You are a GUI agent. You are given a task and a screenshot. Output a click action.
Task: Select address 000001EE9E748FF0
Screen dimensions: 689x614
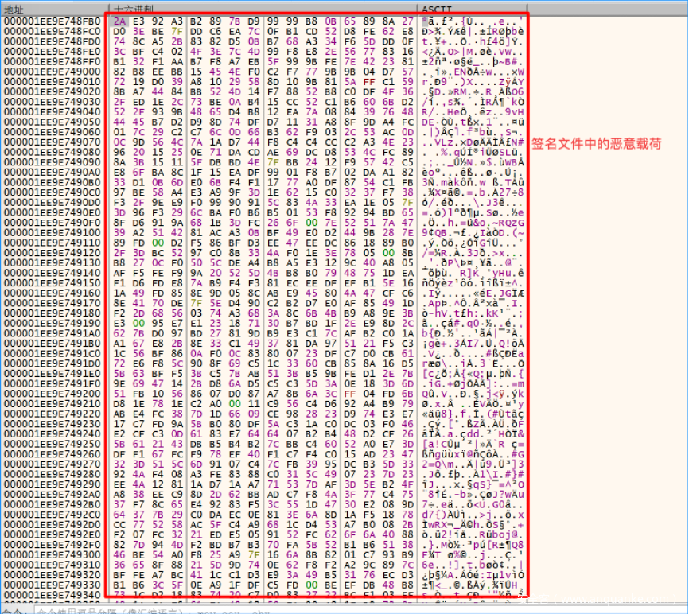pyautogui.click(x=53, y=61)
